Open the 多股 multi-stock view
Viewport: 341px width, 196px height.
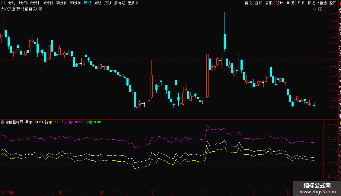(x=269, y=3)
